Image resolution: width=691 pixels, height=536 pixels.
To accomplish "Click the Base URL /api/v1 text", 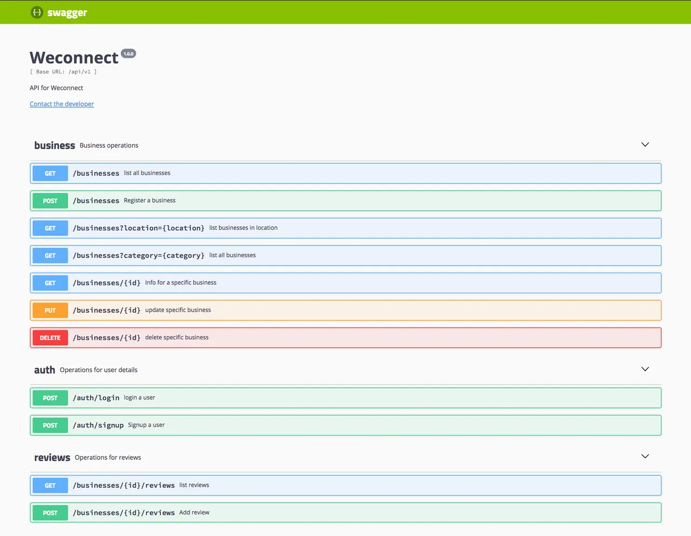I will click(63, 71).
